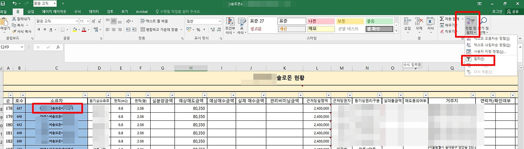Apply the 나쁨 cell style
Screen dimensions: 524x149
tap(321, 21)
